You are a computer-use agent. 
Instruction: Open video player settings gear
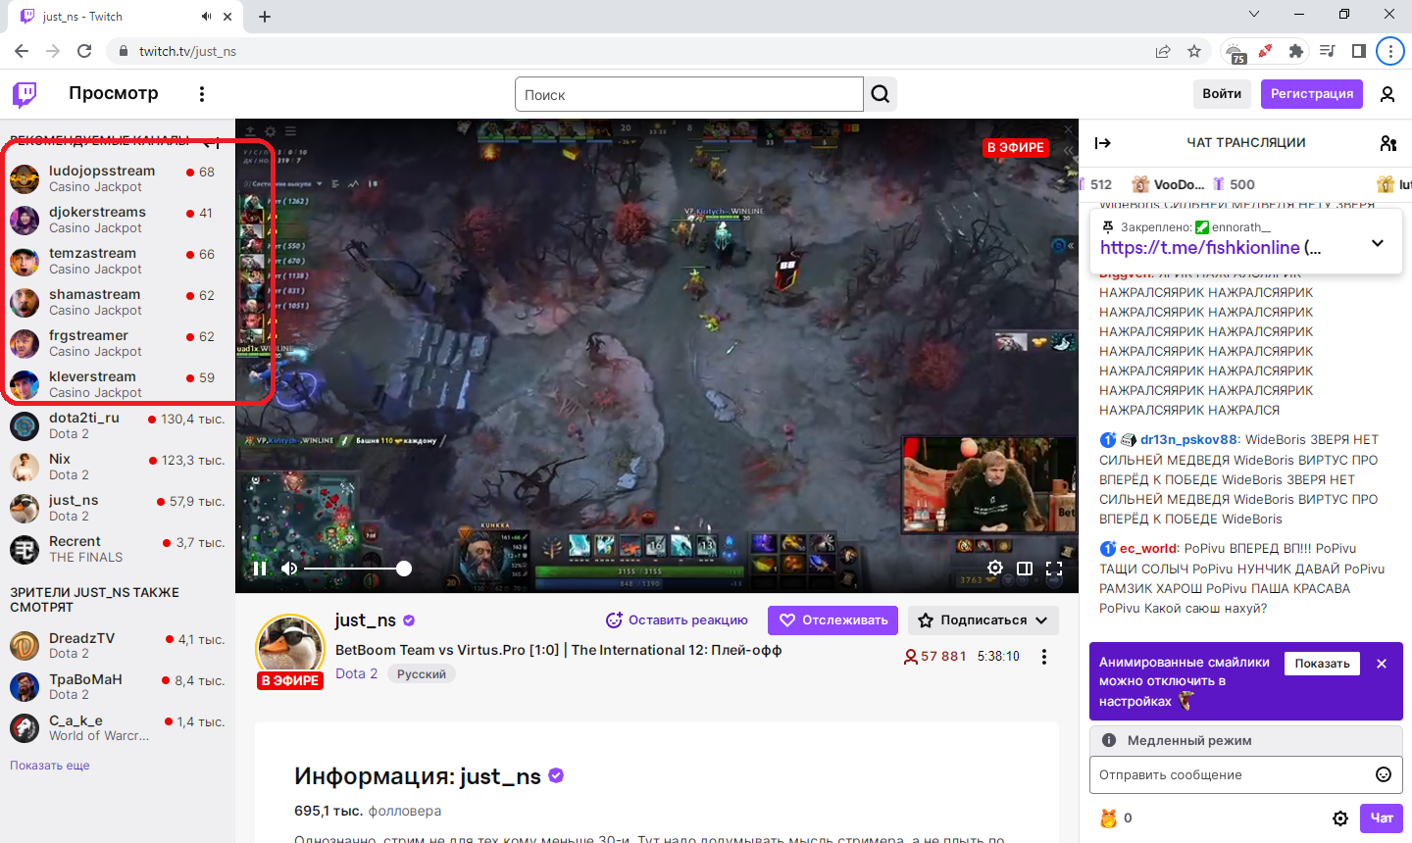click(994, 569)
